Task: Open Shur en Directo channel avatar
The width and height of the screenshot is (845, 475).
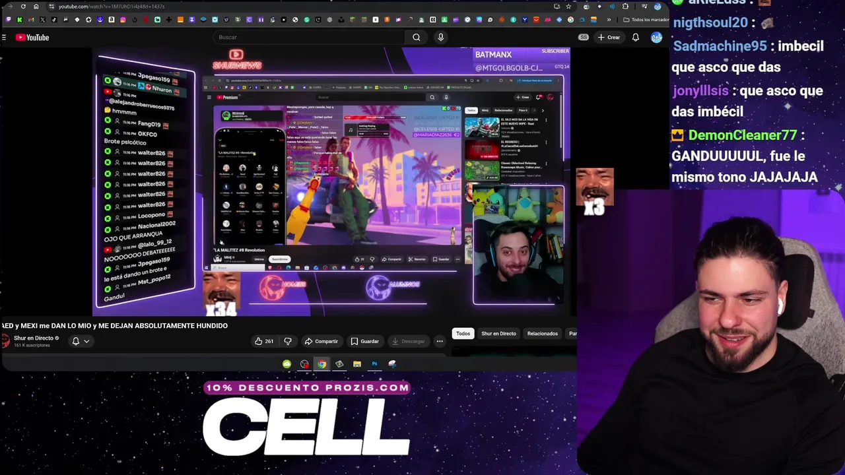Action: coord(6,341)
